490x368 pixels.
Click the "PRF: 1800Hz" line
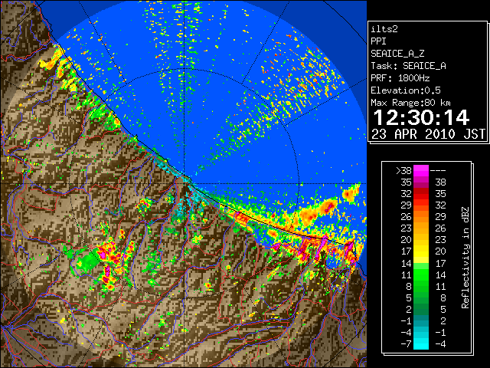[400, 78]
